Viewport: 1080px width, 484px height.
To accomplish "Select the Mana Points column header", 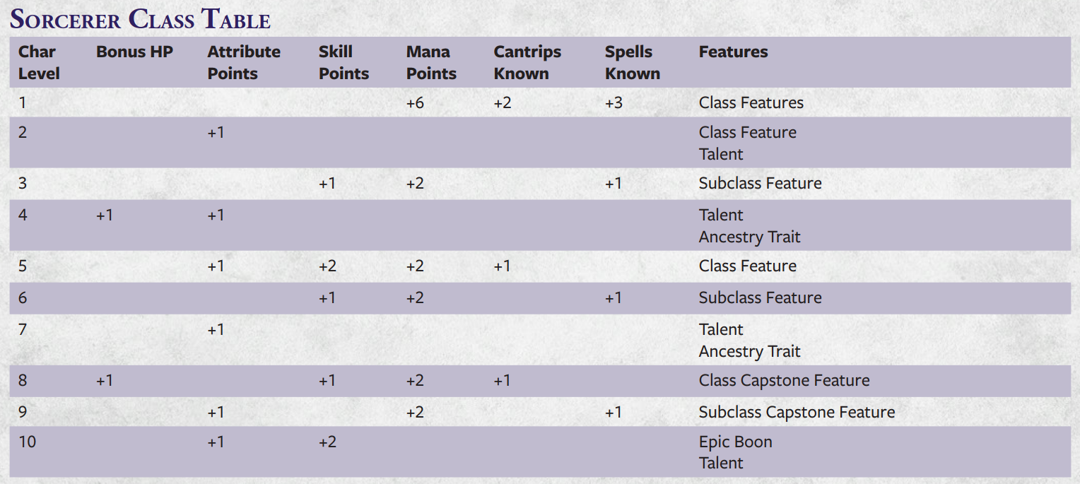I will tap(431, 62).
